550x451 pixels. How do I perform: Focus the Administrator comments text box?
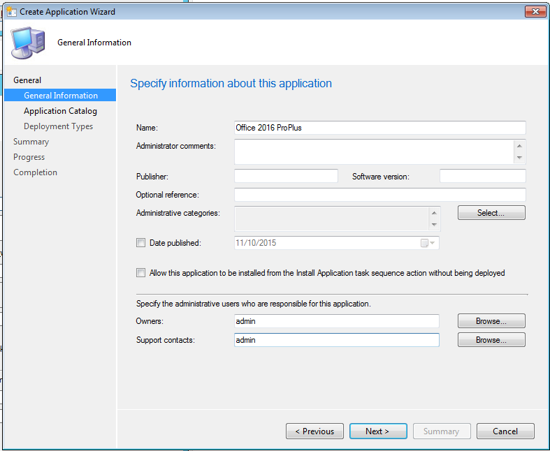point(374,151)
